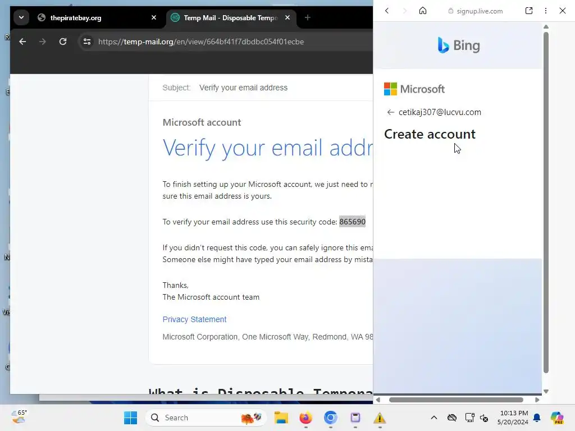Open the tab search dropdown in Chrome
The width and height of the screenshot is (575, 431).
pyautogui.click(x=21, y=17)
